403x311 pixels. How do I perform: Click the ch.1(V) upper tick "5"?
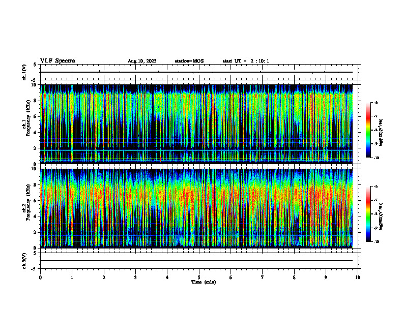pos(35,65)
